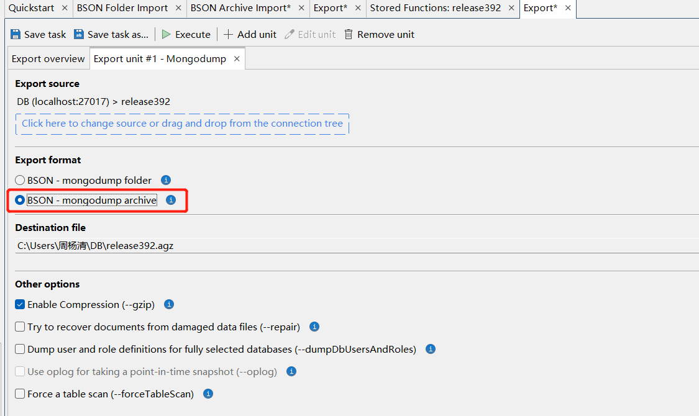
Task: Click the Save task toolbar icon
Action: [16, 35]
